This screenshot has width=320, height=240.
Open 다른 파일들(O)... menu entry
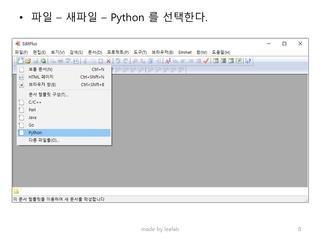64,140
